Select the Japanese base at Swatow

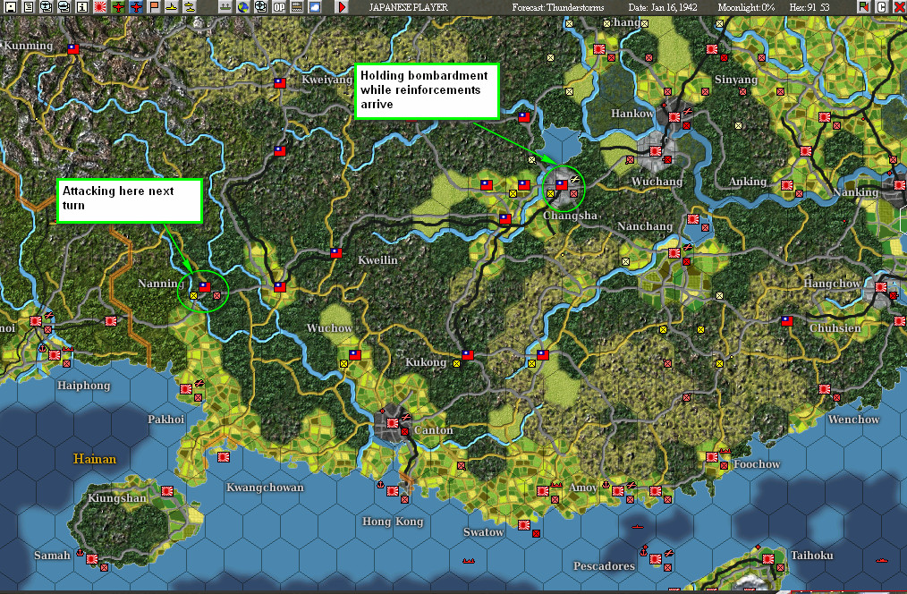(x=524, y=525)
